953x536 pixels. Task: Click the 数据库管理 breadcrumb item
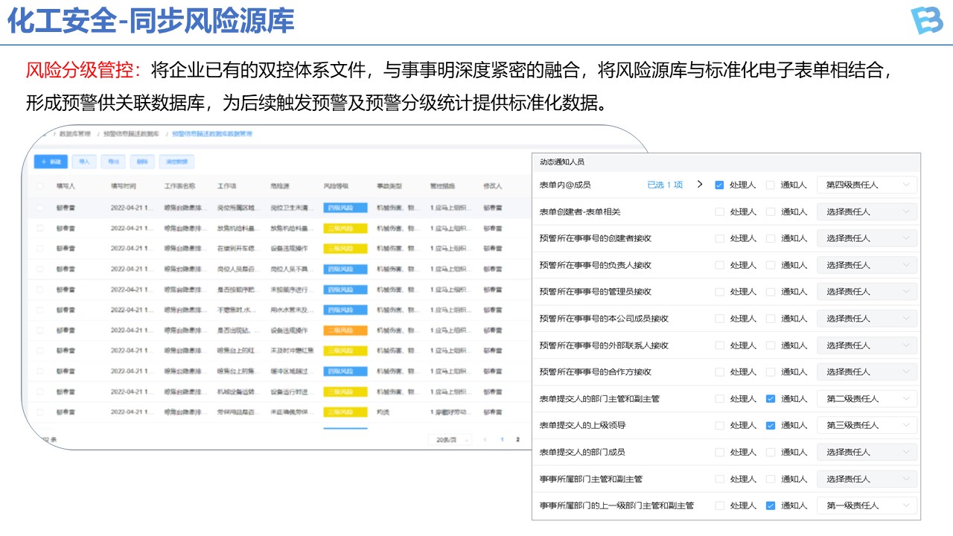coord(74,134)
